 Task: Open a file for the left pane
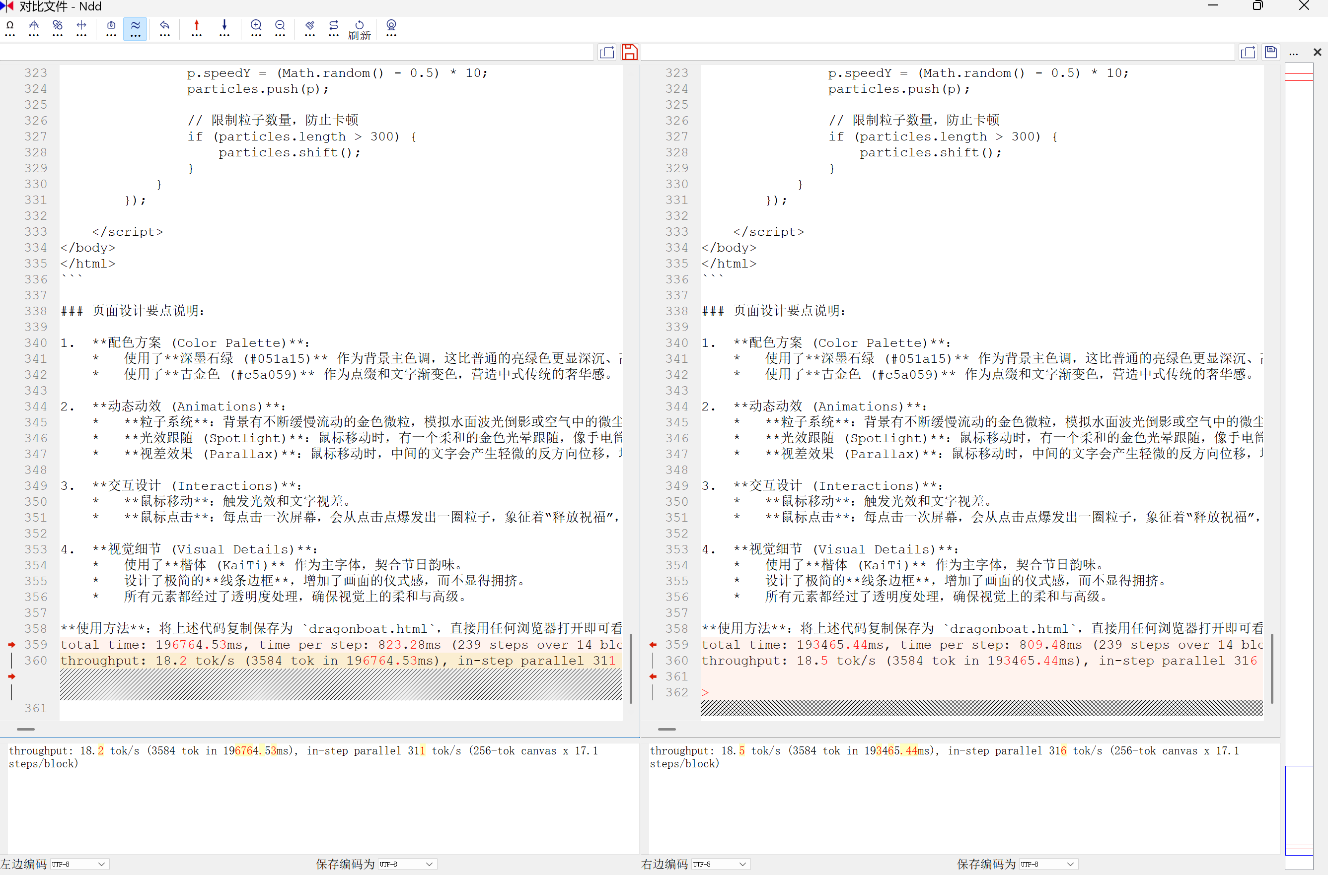[606, 53]
